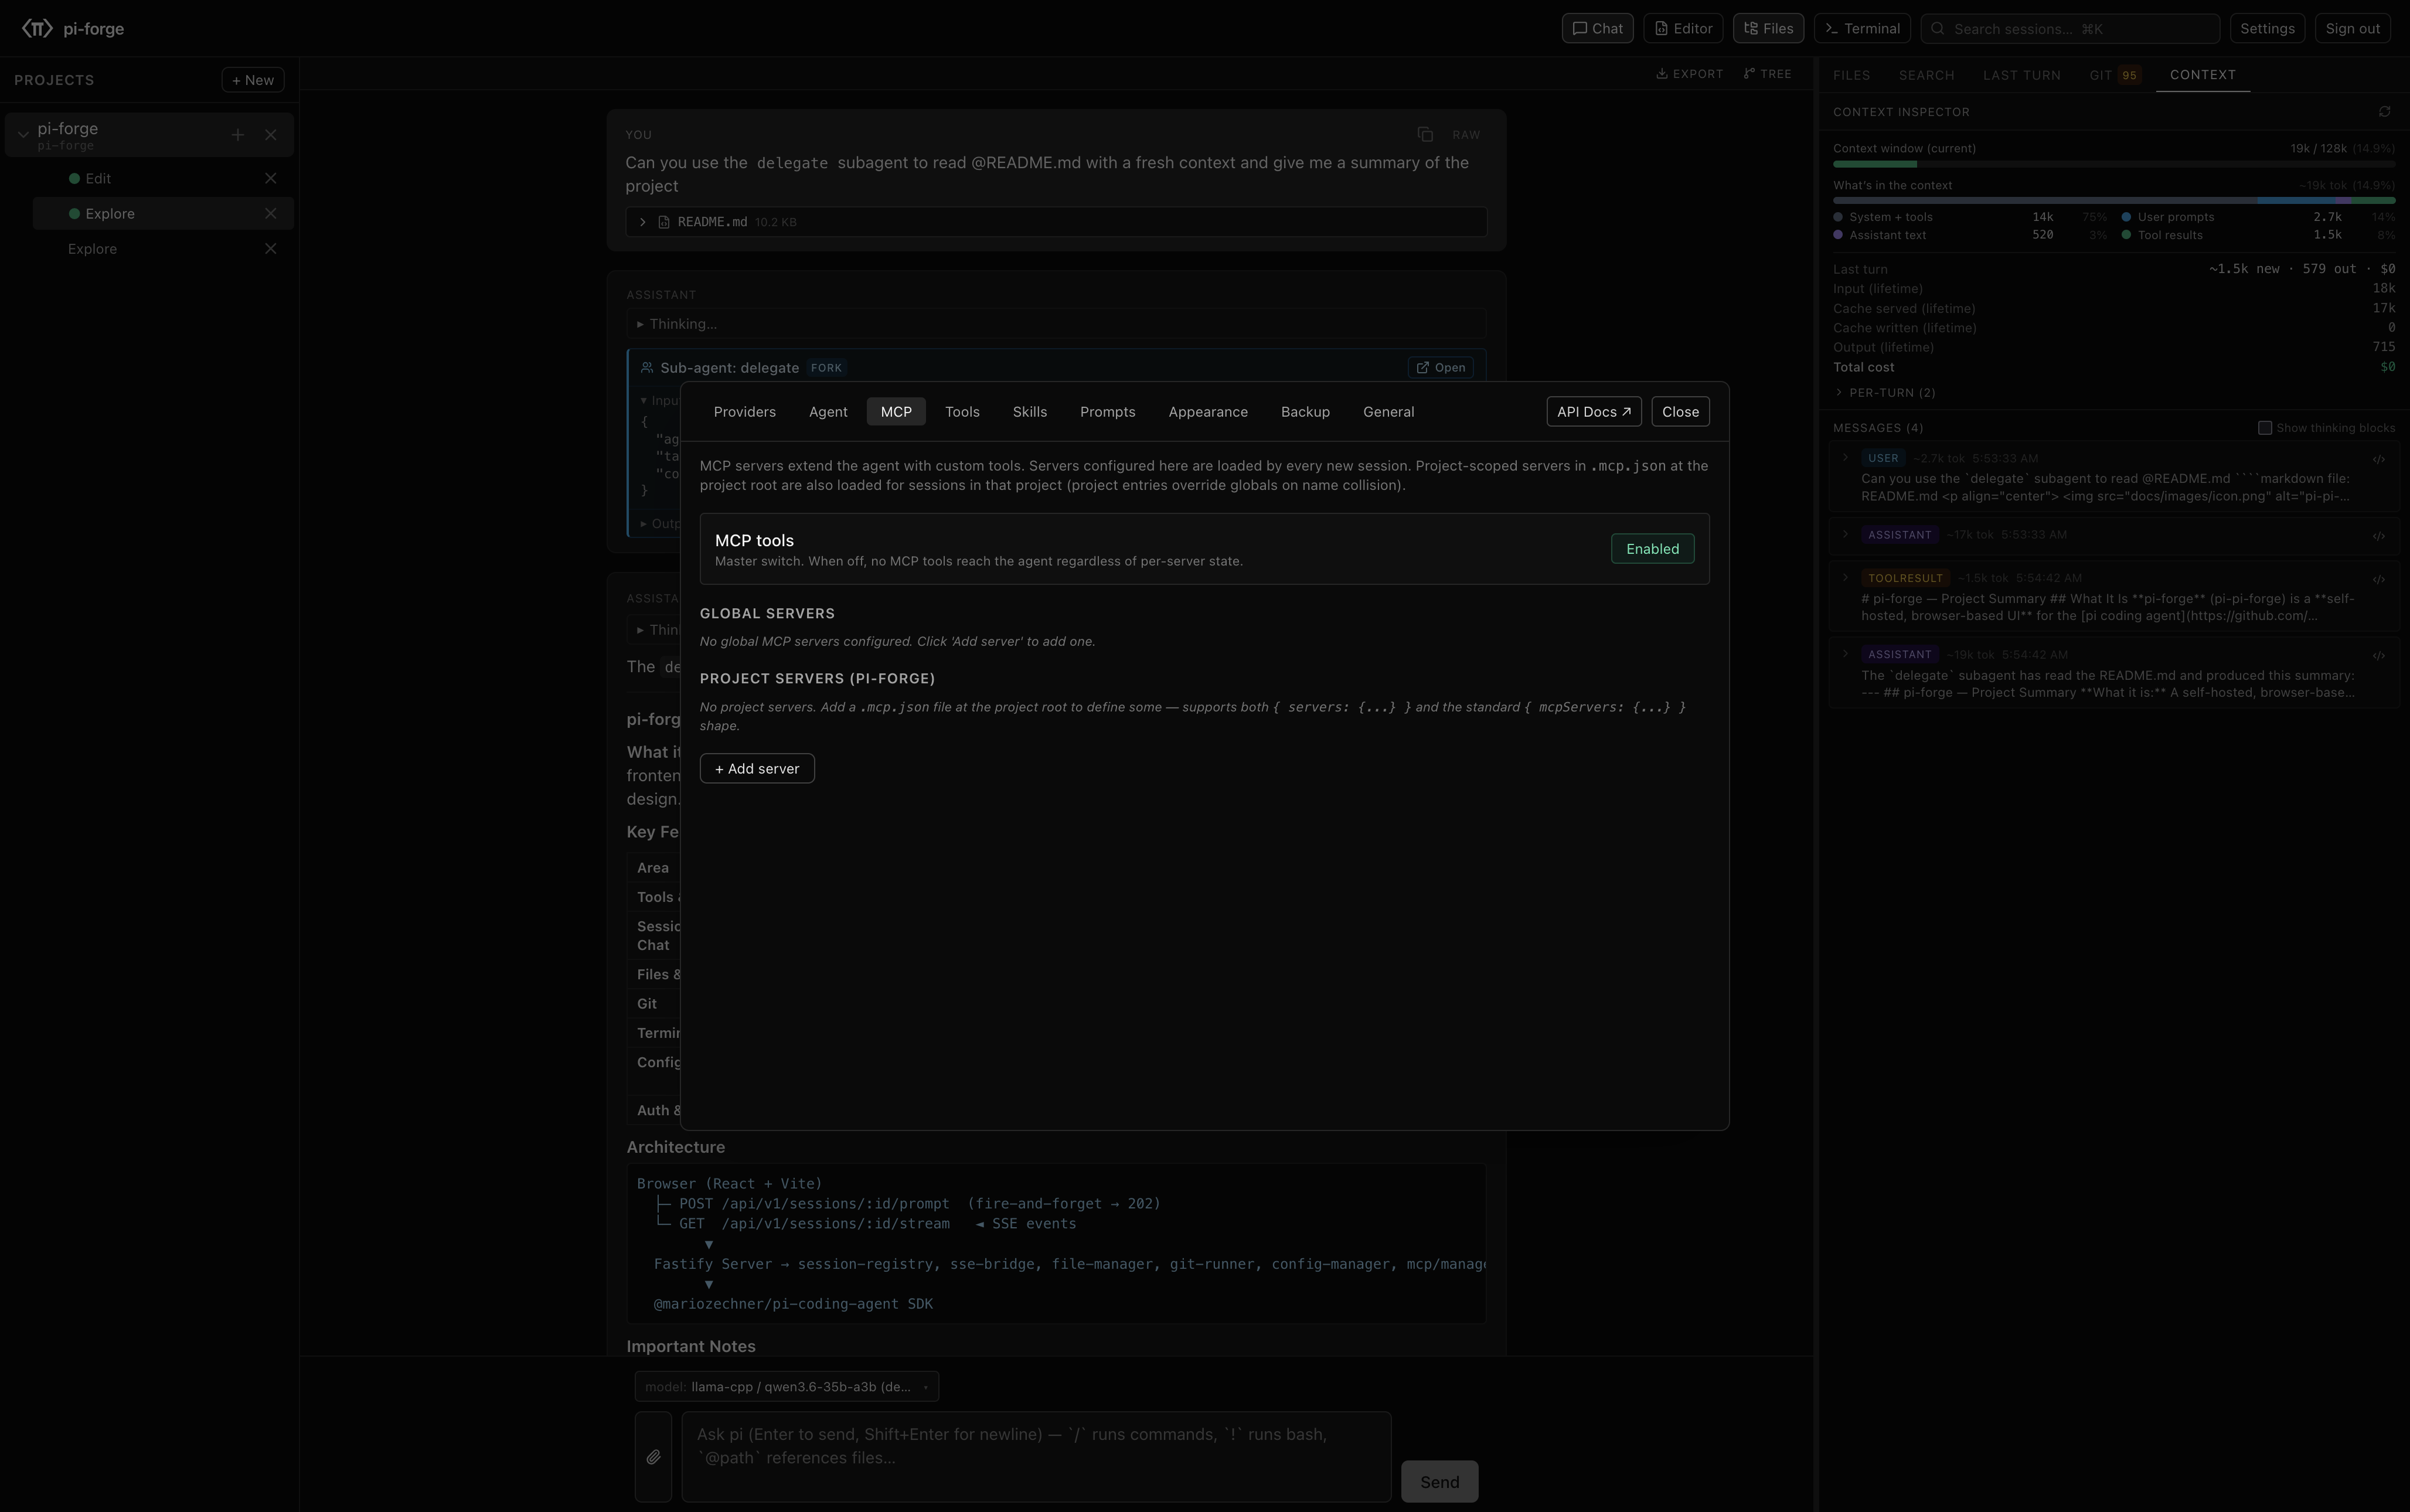Viewport: 2410px width, 1512px height.
Task: Switch to Chat view
Action: (1597, 29)
